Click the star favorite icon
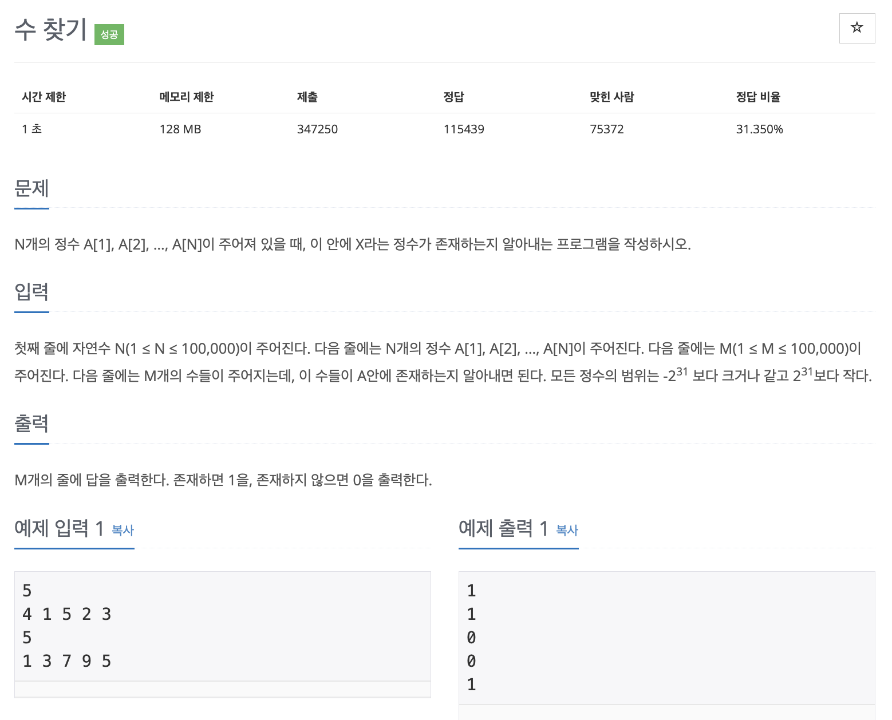This screenshot has width=892, height=720. pyautogui.click(x=857, y=28)
